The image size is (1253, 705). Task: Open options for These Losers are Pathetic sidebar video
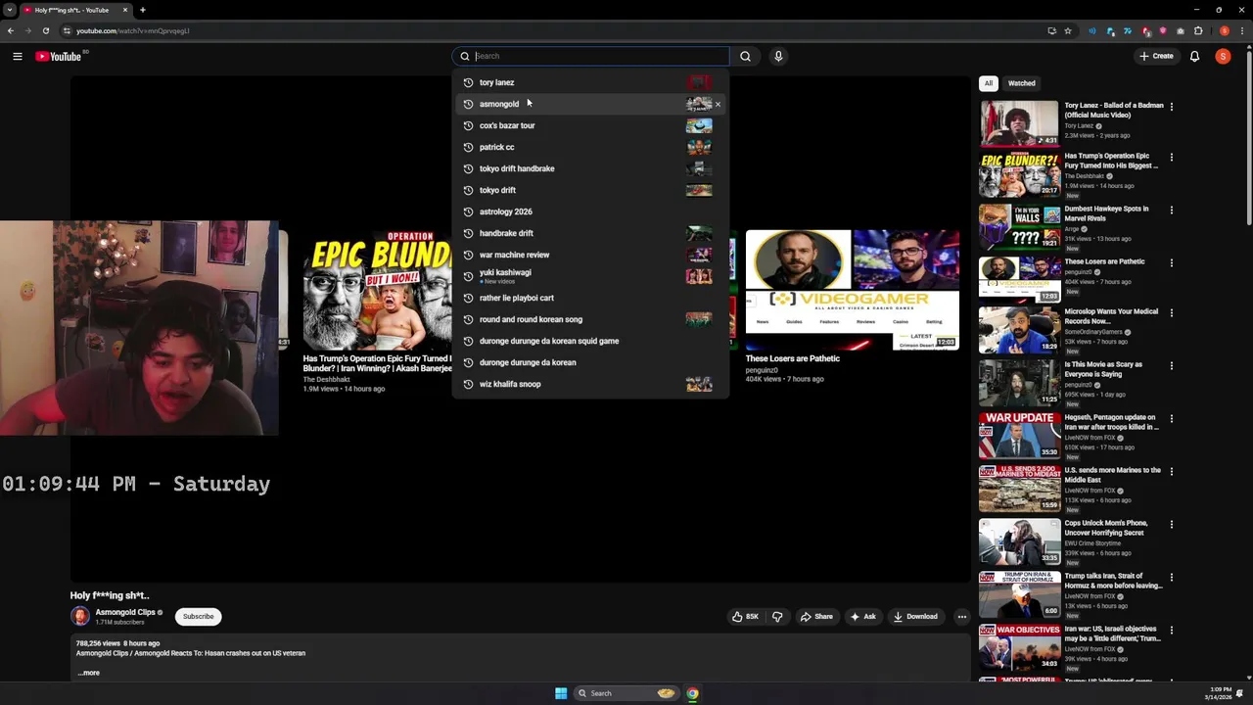click(1172, 262)
